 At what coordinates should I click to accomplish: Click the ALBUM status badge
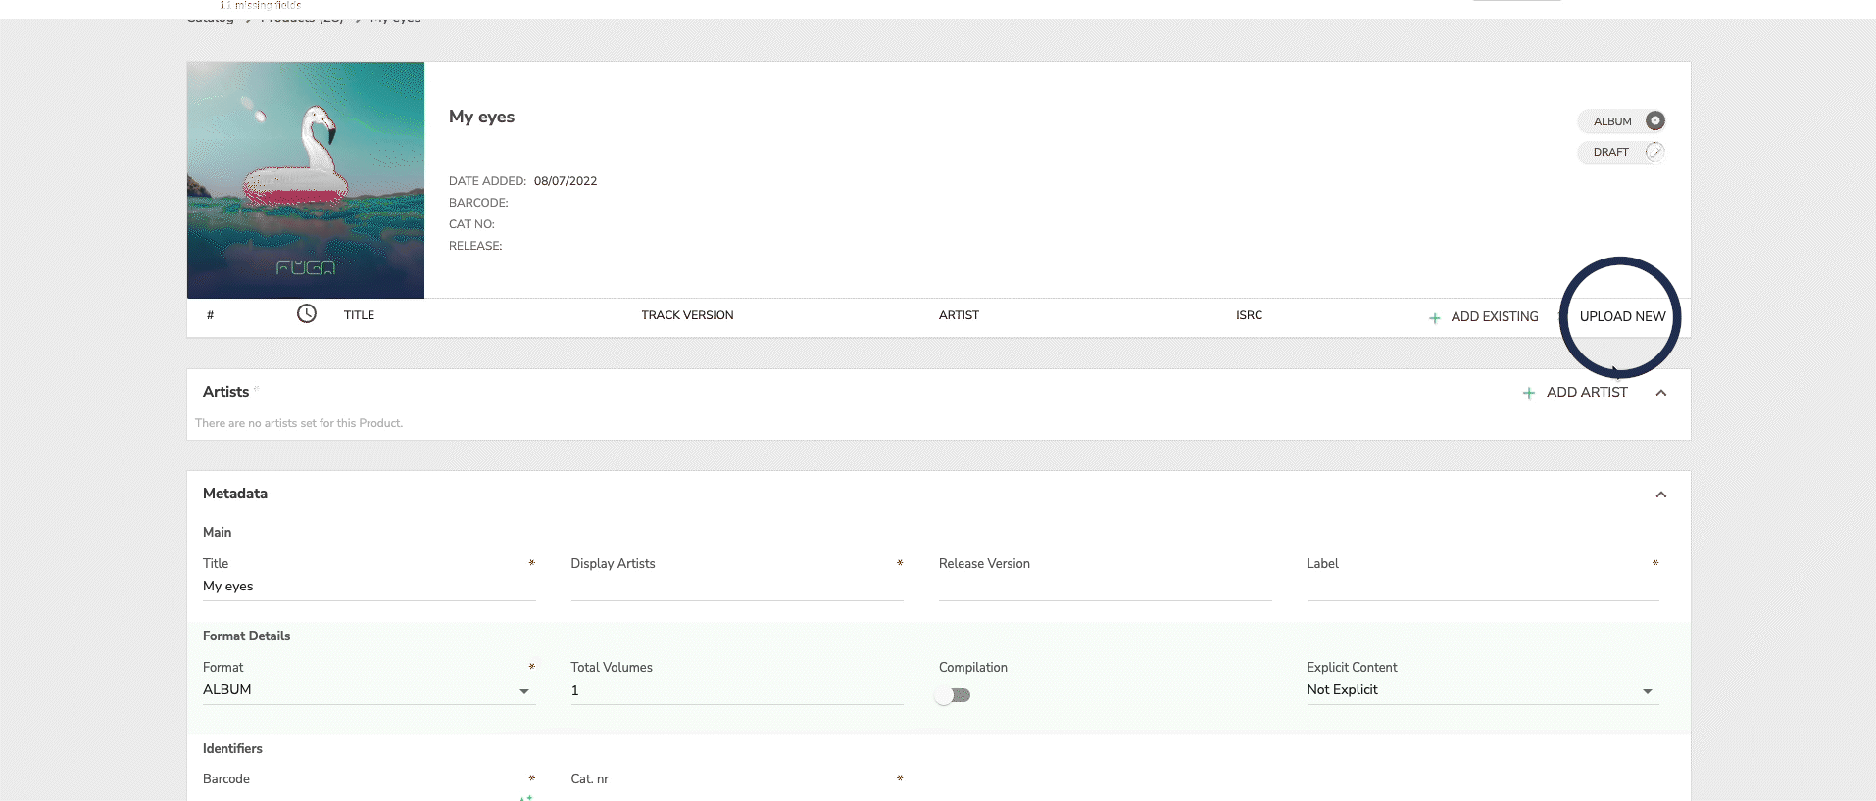[x=1621, y=121]
